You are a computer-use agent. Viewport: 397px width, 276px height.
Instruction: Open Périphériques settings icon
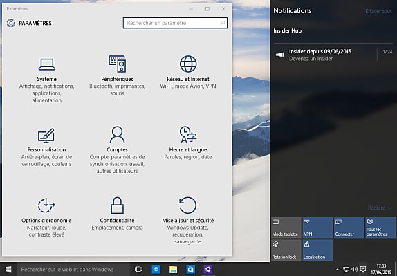click(117, 64)
